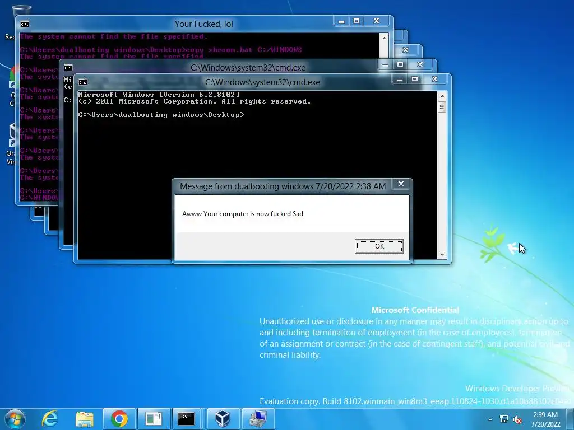The height and width of the screenshot is (430, 574).
Task: Close the second cmd.exe window
Action: click(x=420, y=65)
